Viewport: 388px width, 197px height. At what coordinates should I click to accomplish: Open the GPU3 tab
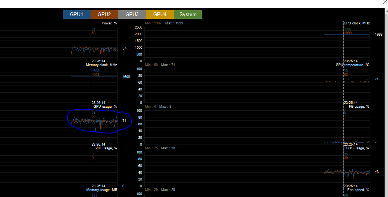click(132, 14)
